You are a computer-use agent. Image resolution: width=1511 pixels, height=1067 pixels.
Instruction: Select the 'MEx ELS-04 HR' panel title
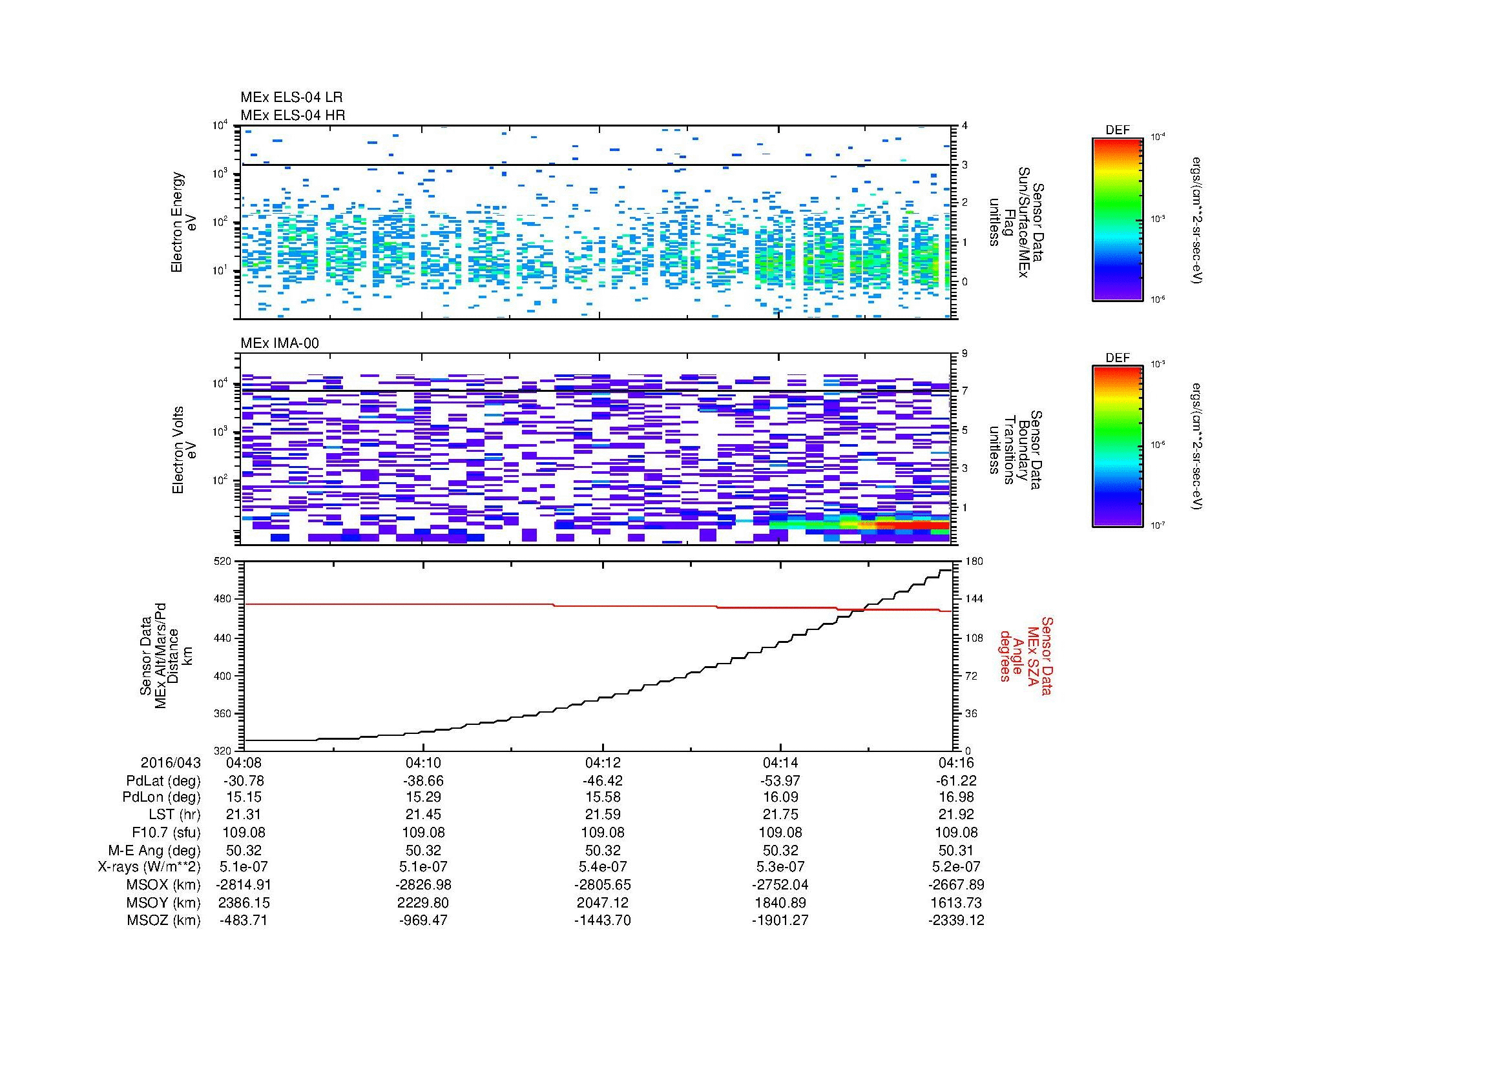(x=293, y=115)
